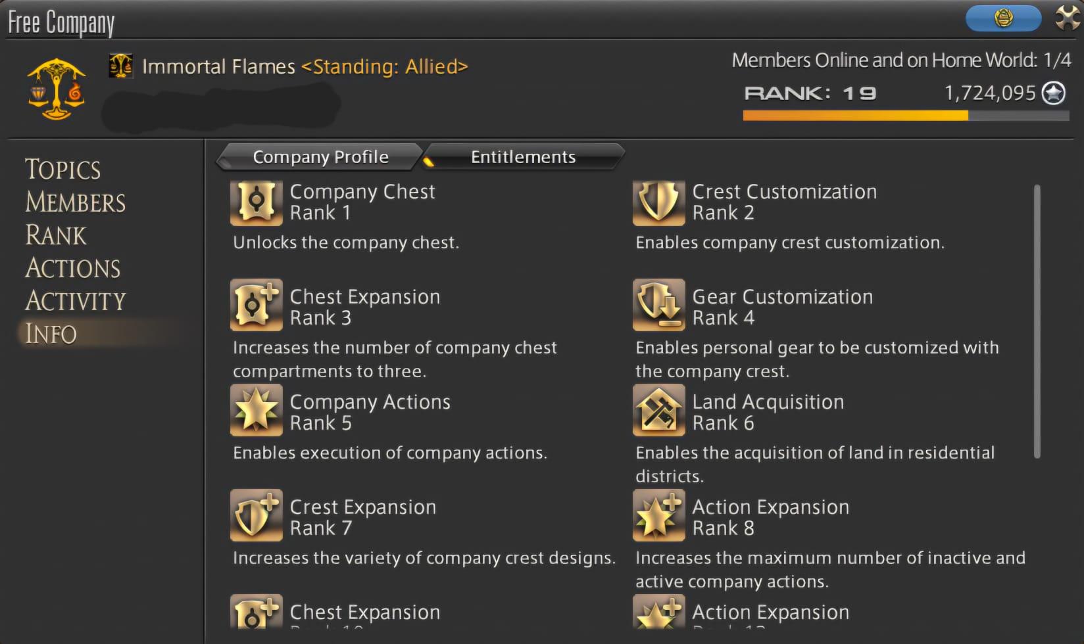The height and width of the screenshot is (644, 1084).
Task: Click the company credits star icon
Action: click(1054, 93)
